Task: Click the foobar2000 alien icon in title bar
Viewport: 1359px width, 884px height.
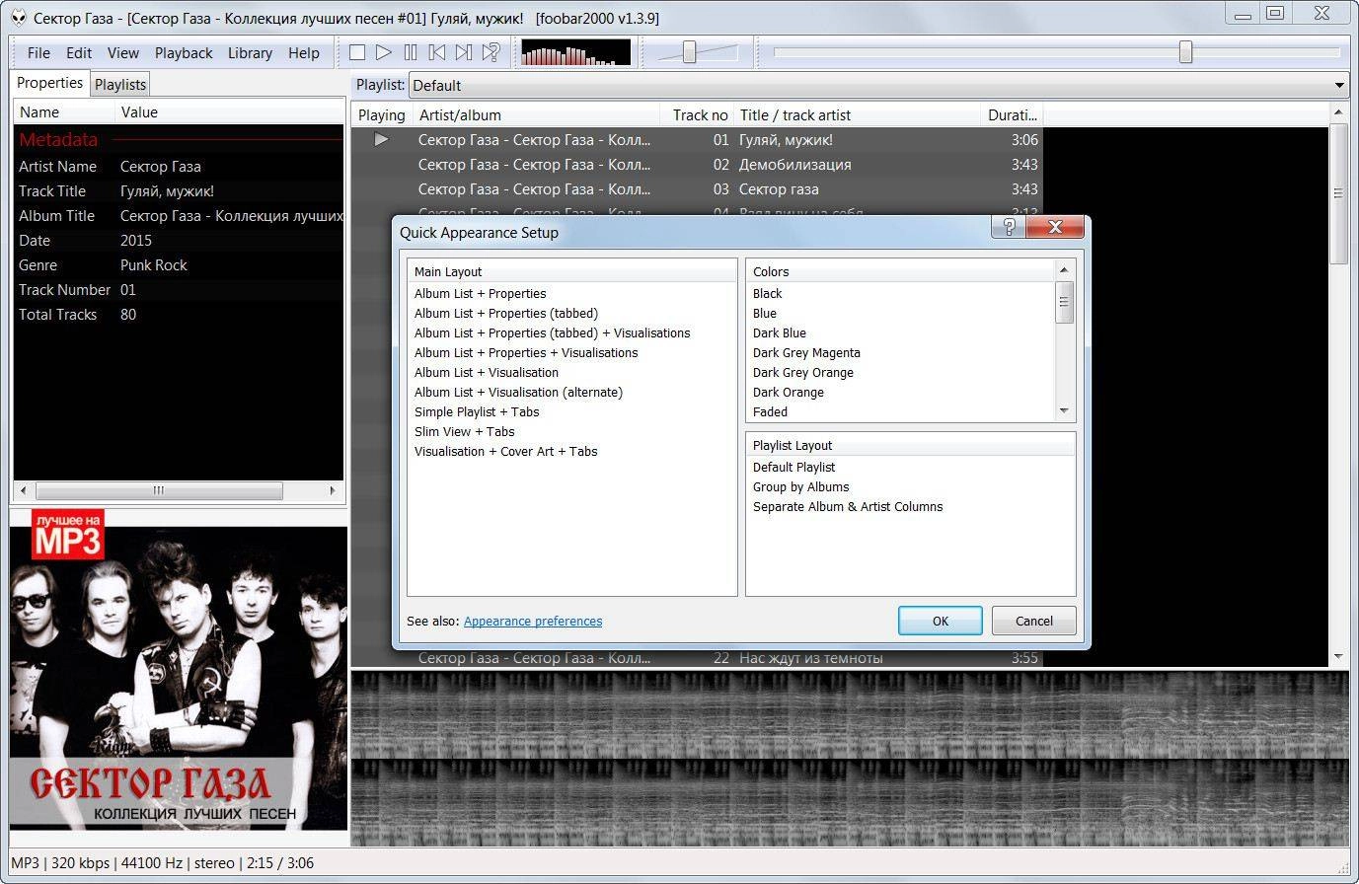Action: coord(18,18)
